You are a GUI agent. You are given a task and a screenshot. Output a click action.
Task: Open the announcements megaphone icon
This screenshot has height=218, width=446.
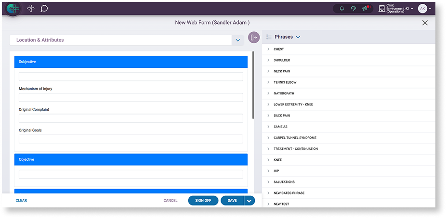tap(365, 9)
